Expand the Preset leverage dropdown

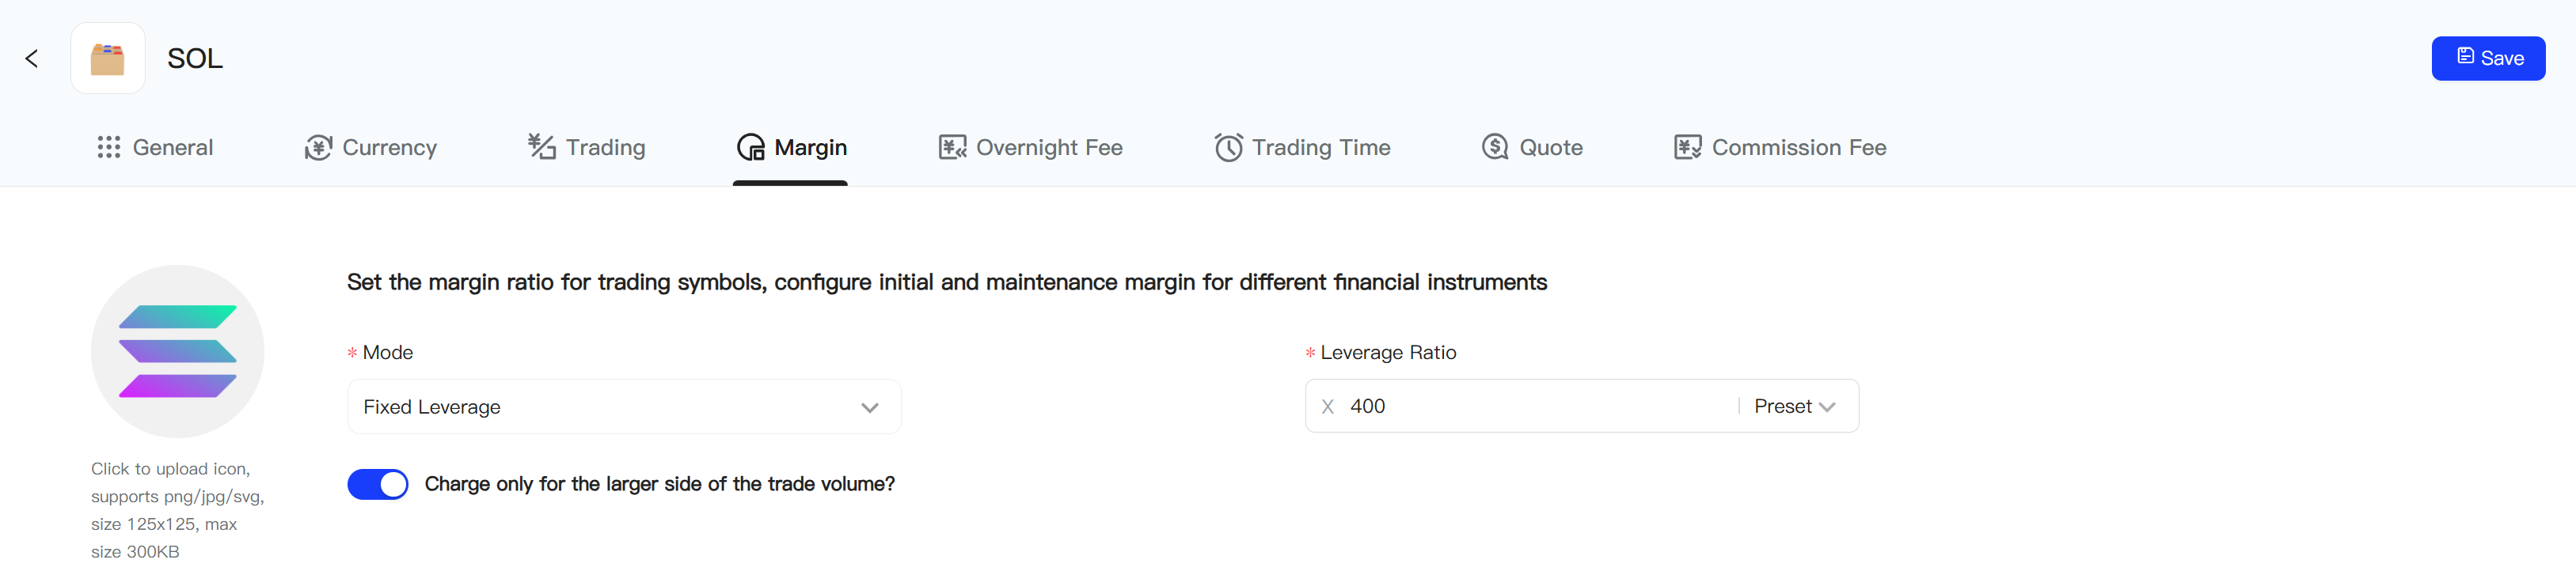[x=1795, y=406]
